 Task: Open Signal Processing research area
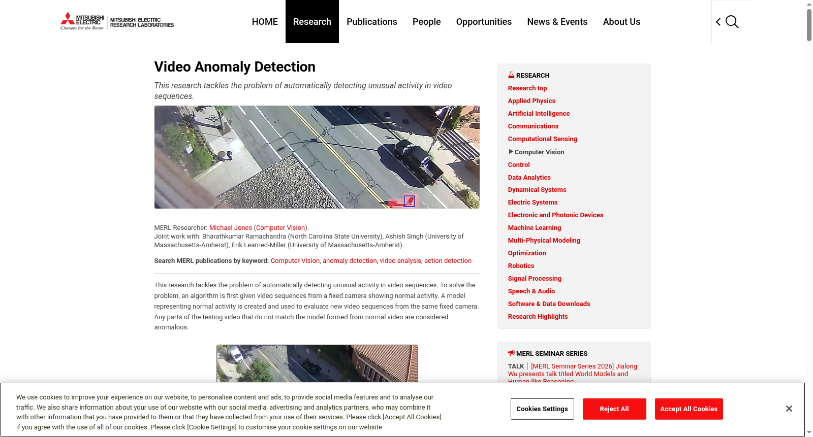[x=535, y=279]
